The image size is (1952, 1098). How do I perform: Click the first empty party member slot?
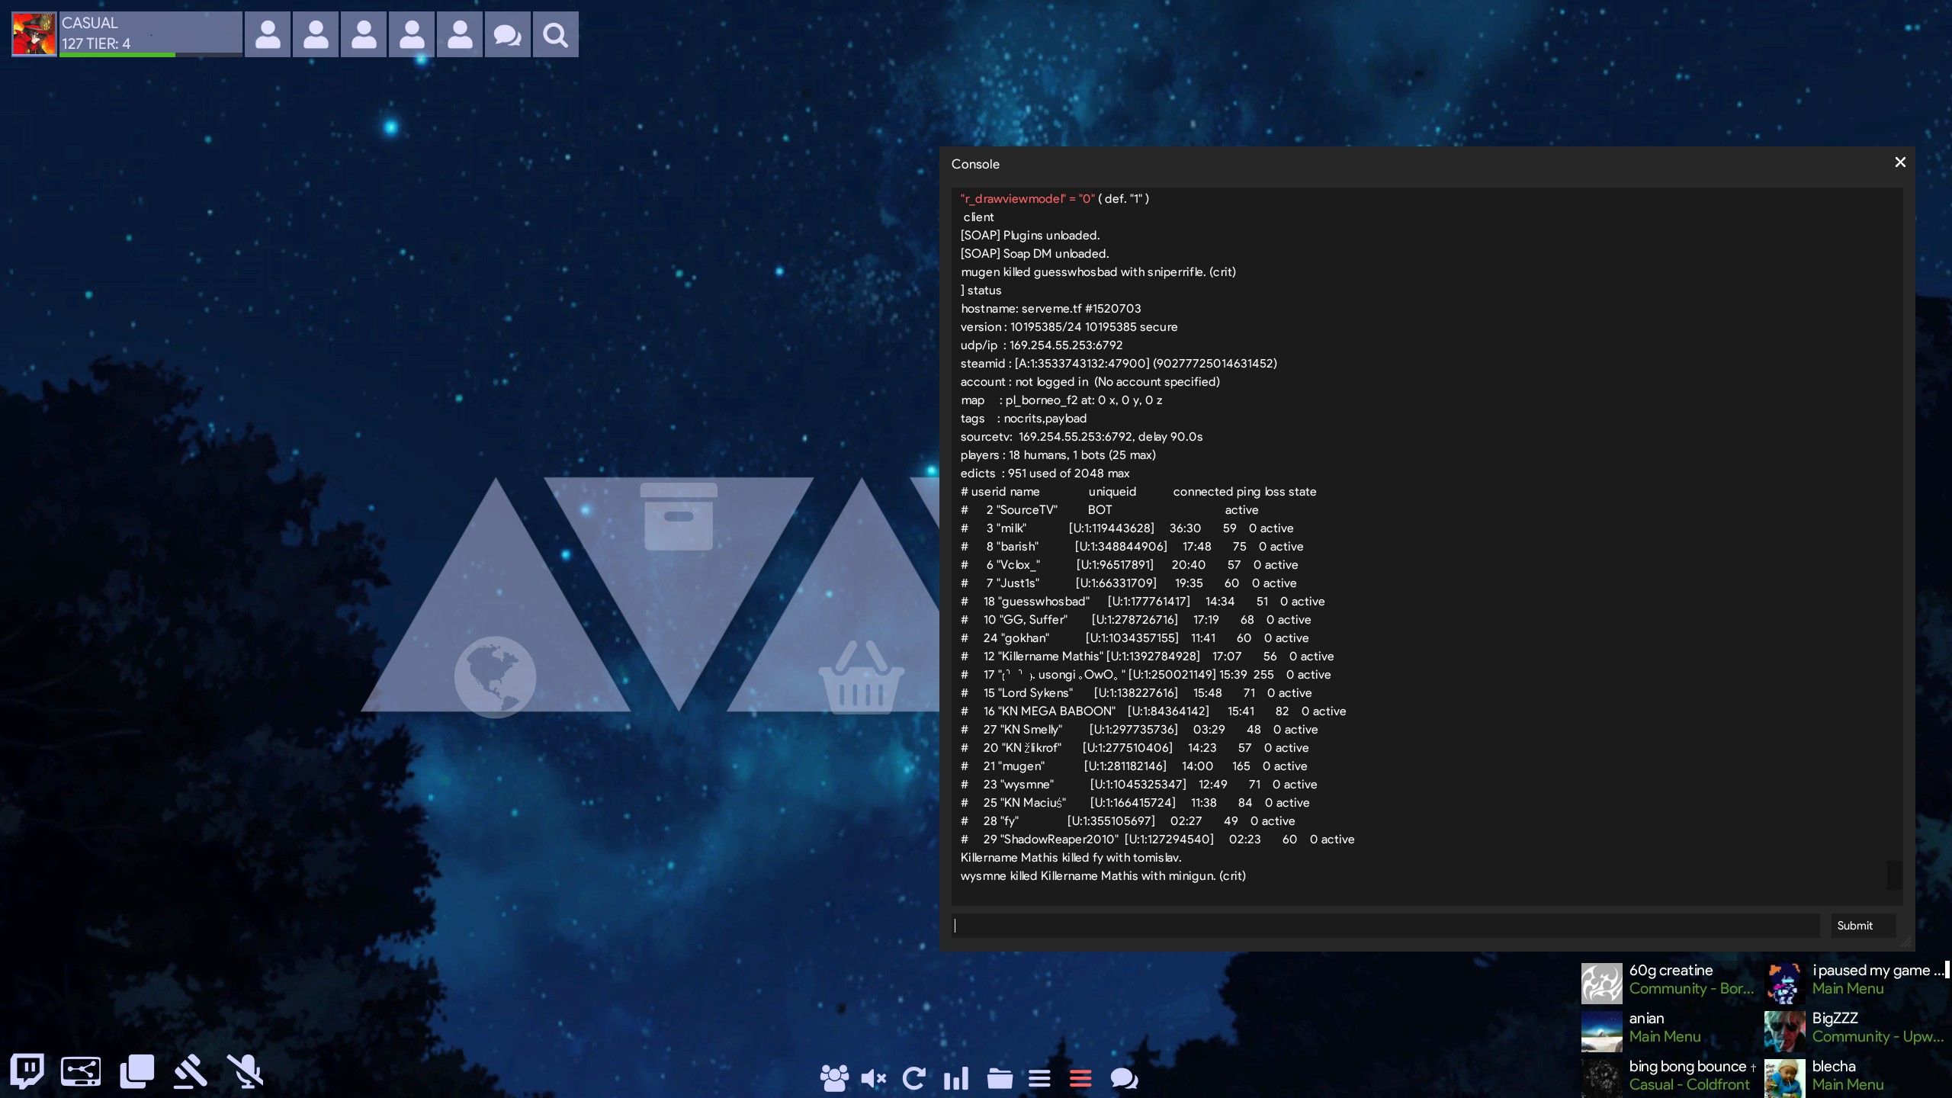coord(268,35)
